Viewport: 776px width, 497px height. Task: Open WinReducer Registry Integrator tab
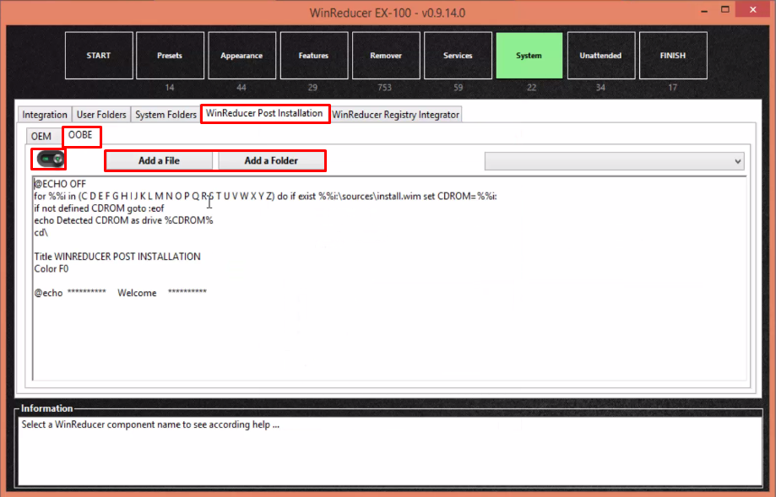pos(395,115)
